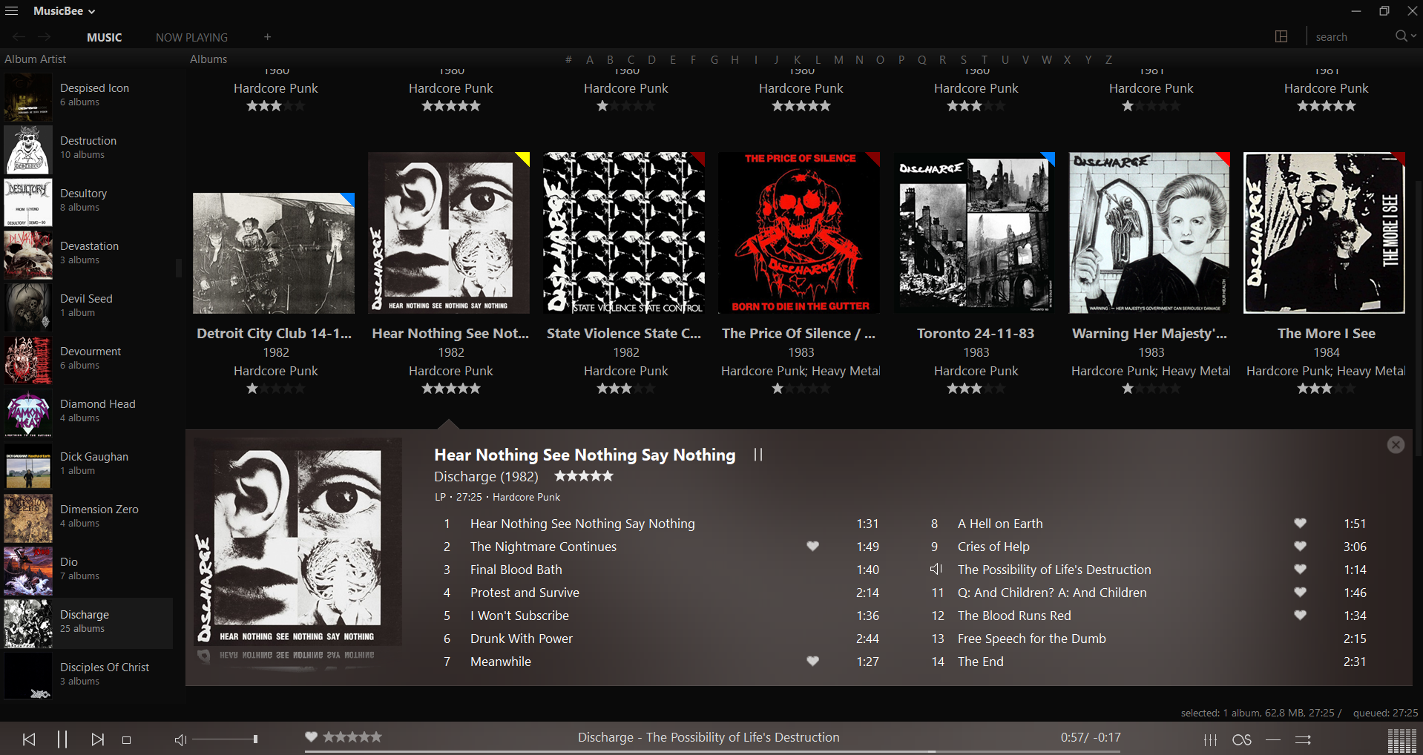Select Disciples Of Christ in artist list
The height and width of the screenshot is (755, 1423).
click(88, 675)
